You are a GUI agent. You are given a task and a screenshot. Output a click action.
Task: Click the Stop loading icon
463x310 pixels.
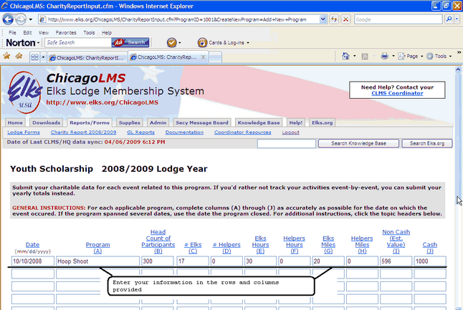[345, 19]
